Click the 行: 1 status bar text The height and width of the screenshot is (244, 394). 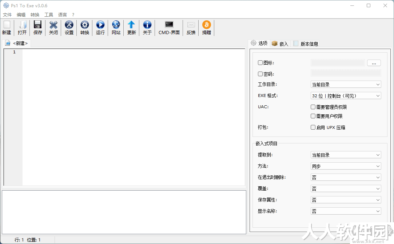19,240
